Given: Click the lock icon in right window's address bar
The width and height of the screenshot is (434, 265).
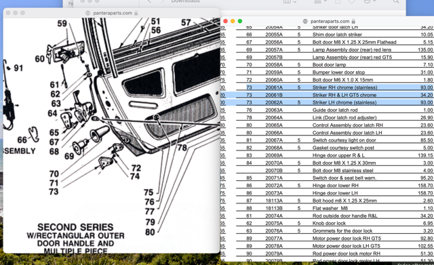Looking at the screenshot, I should coord(353,21).
